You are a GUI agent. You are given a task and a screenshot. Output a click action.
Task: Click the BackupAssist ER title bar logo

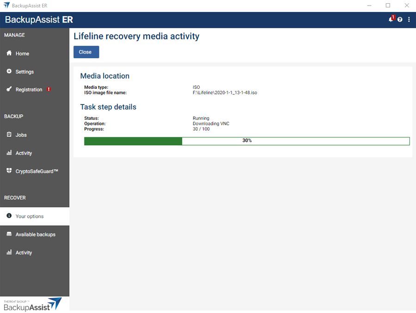click(x=6, y=5)
